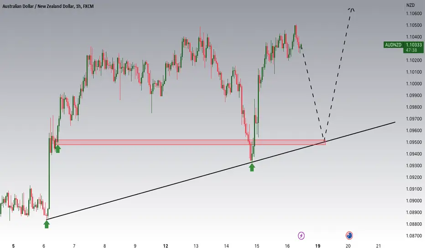The width and height of the screenshot is (425, 251).
Task: Click price level 1.10500 on the axis
Action: pyautogui.click(x=414, y=25)
